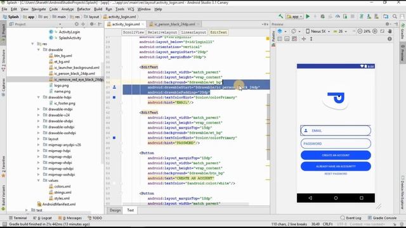
Task: Click the zoom-to-fit preview icon
Action: (x=383, y=31)
